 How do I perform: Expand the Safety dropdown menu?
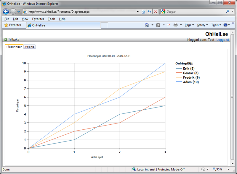[x=203, y=25]
